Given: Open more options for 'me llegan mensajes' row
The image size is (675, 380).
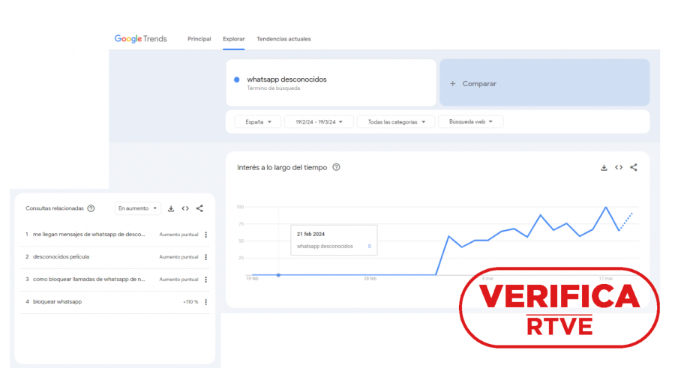Looking at the screenshot, I should point(205,235).
